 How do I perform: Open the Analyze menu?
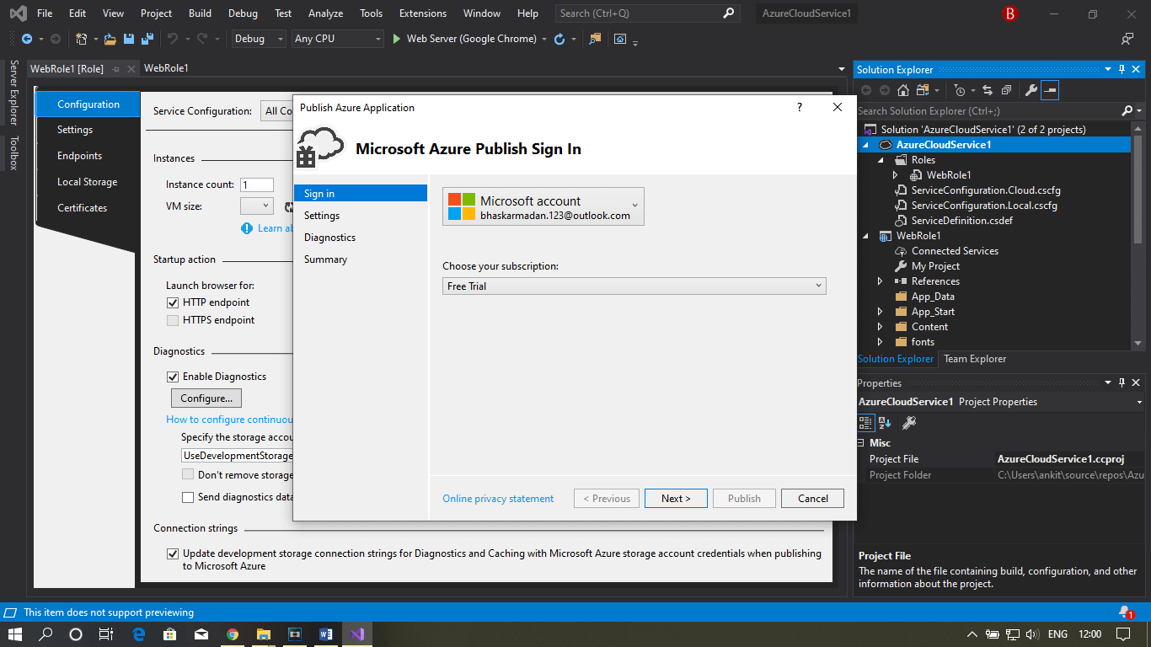click(x=325, y=13)
